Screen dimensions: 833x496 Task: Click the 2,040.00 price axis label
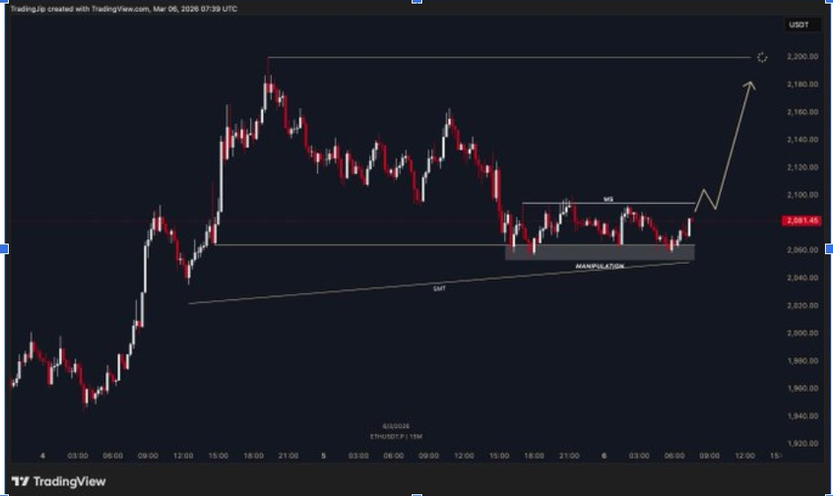[802, 278]
